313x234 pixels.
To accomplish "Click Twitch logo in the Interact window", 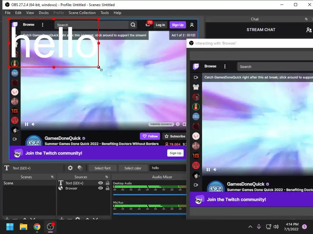I will point(196,66).
